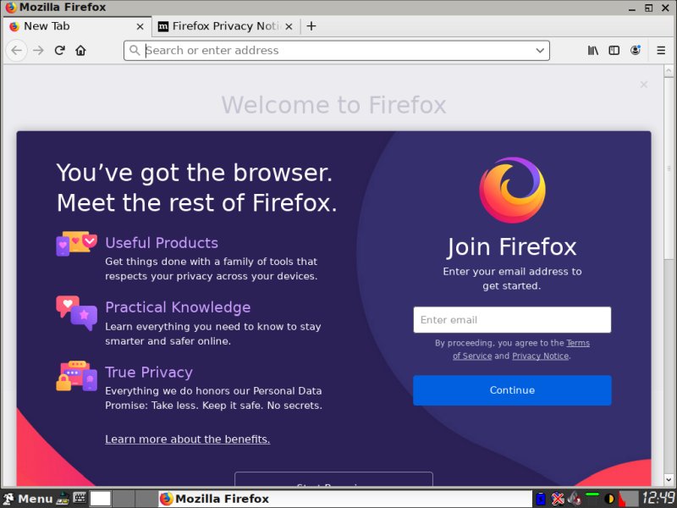677x508 pixels.
Task: Open the Firefox Account profile icon
Action: (x=636, y=51)
